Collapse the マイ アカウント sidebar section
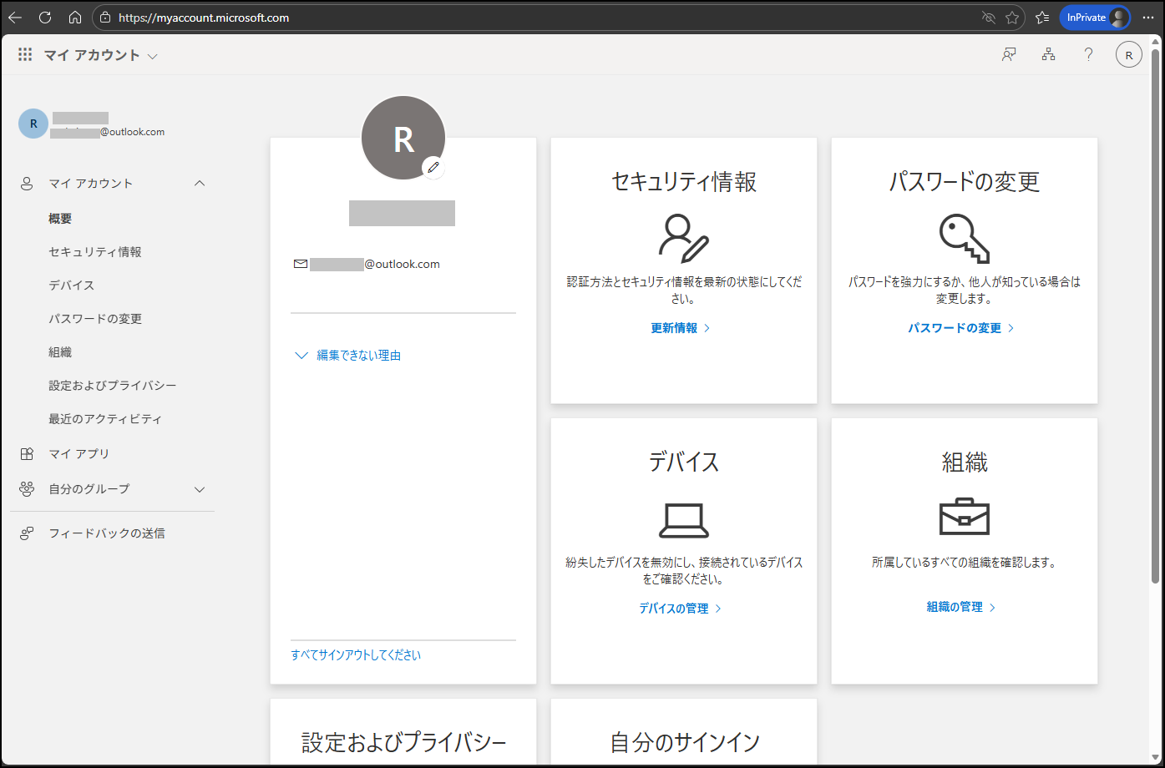 point(200,184)
